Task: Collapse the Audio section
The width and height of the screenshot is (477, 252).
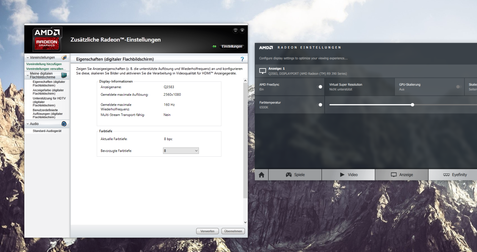Action: [x=27, y=123]
